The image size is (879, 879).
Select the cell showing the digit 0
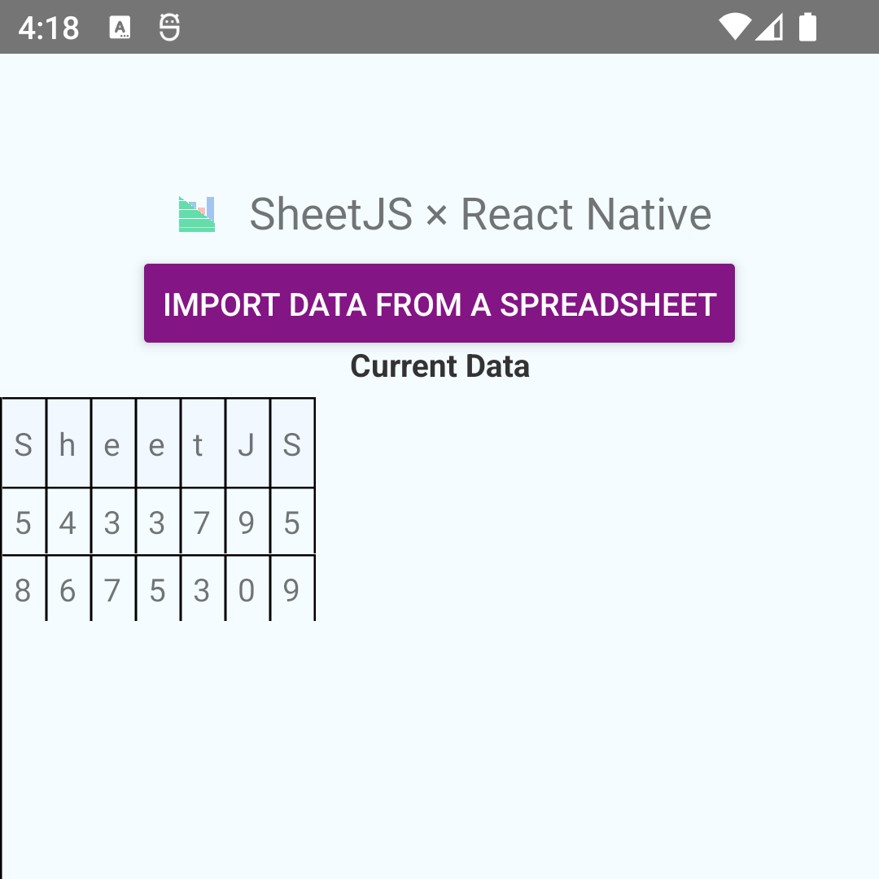point(247,590)
